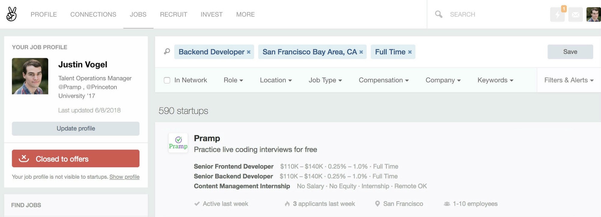
Task: Enable the In Network checkbox
Action: [167, 80]
